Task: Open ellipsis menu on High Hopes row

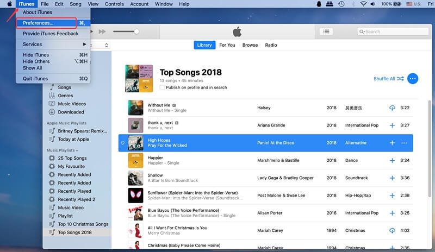Action: point(404,143)
